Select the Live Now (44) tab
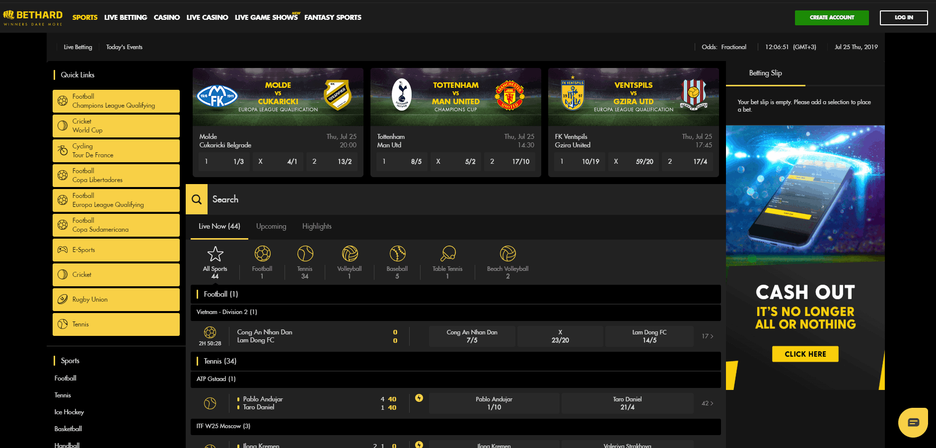Screen dimensions: 936x448 219,226
